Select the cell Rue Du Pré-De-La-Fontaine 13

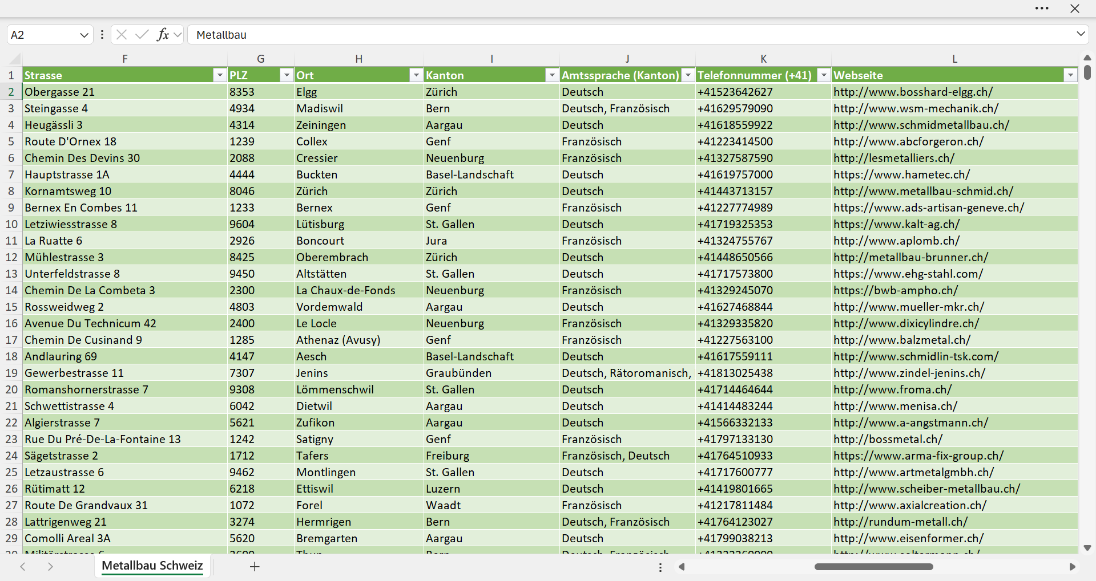pyautogui.click(x=125, y=439)
